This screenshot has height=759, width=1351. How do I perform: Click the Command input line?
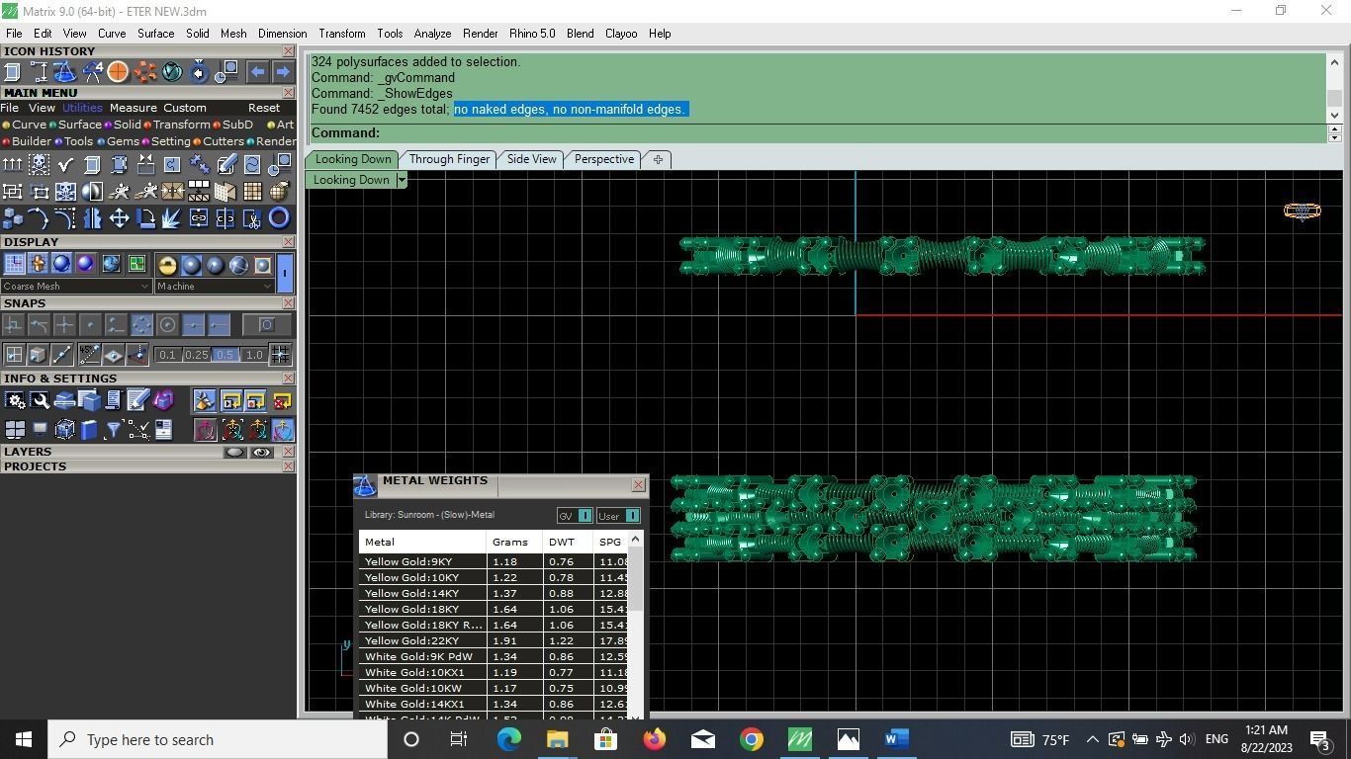tap(818, 133)
